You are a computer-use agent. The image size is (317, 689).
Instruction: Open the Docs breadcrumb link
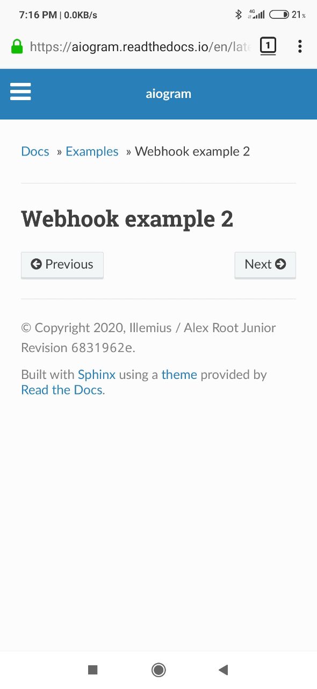35,152
